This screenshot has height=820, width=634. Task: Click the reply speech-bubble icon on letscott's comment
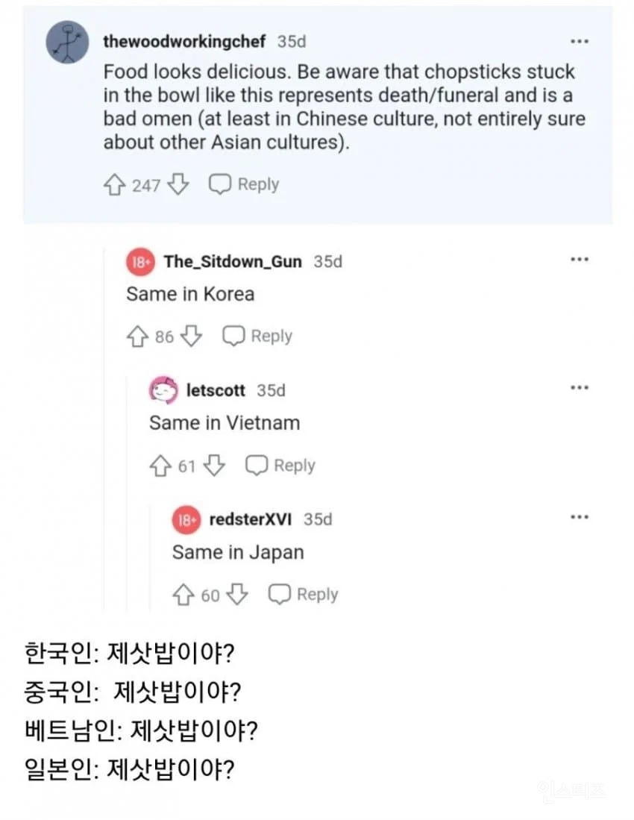(258, 465)
